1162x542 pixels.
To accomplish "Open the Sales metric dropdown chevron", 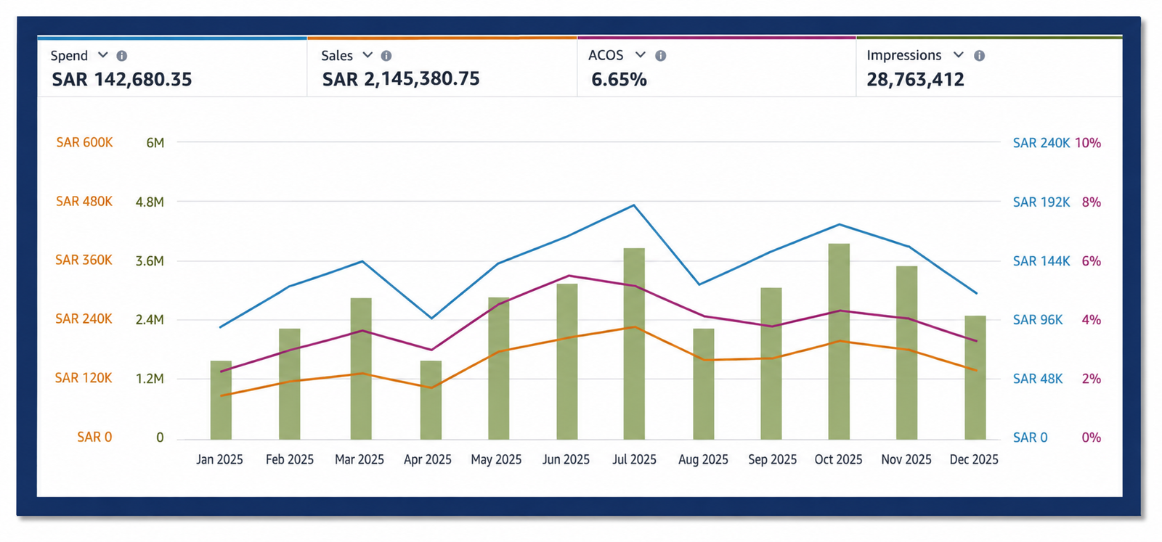I will tap(367, 55).
